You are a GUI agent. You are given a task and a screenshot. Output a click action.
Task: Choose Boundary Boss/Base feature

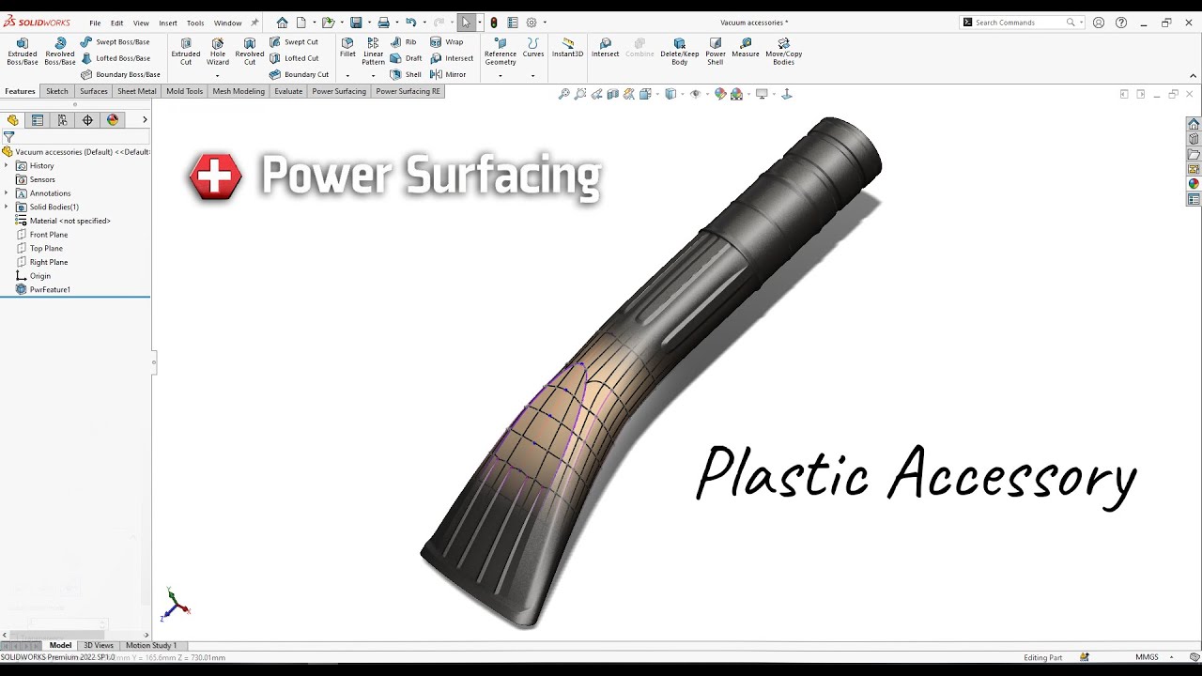[120, 74]
